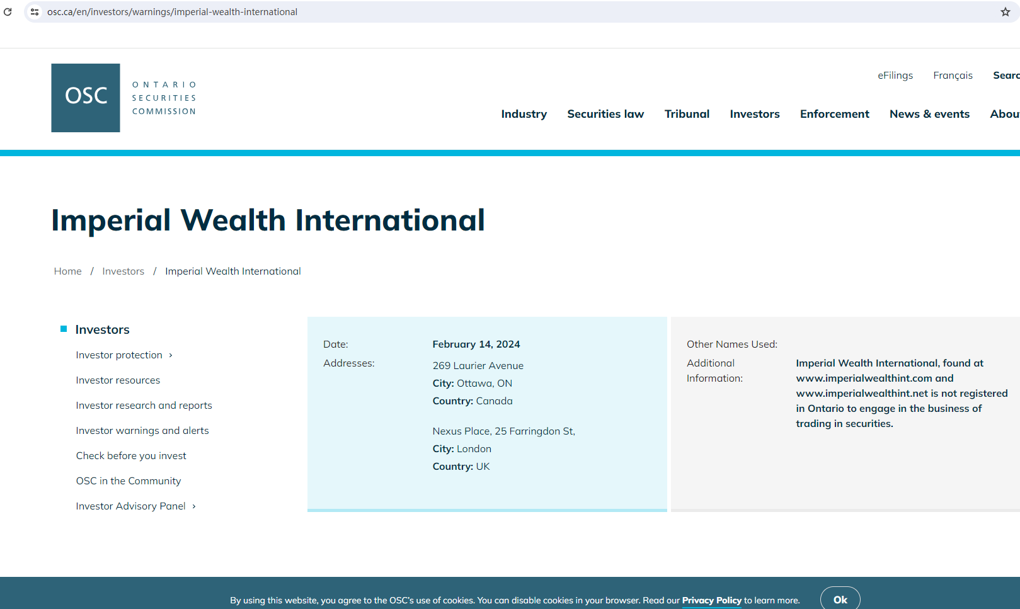Go to Investors via breadcrumb

[123, 271]
